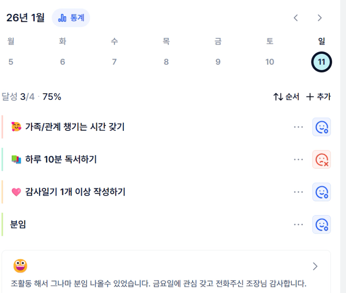Click the grinning emoji on the note card
This screenshot has height=293, width=346.
pos(20,266)
